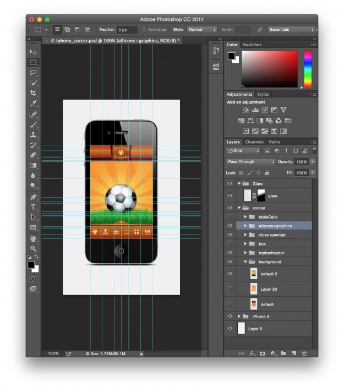Image resolution: width=344 pixels, height=392 pixels.
Task: Hide the Glare group layer
Action: click(x=230, y=183)
